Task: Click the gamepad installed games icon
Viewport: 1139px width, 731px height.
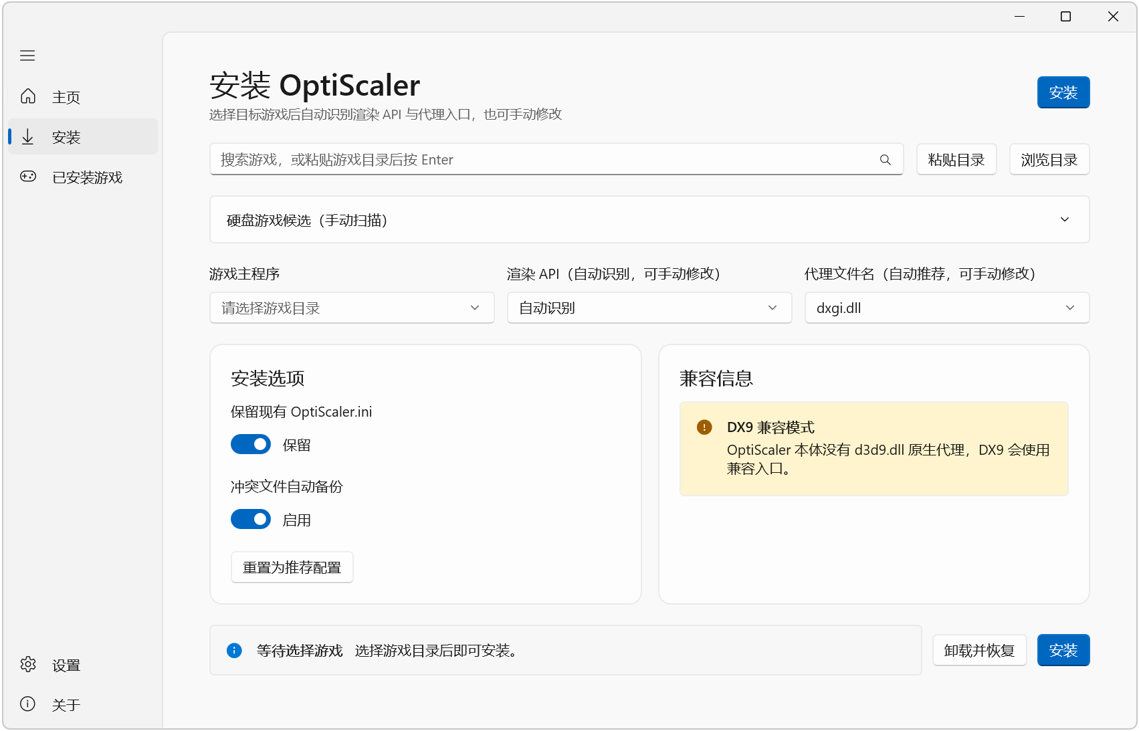Action: pos(27,177)
